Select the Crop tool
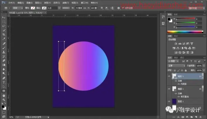 (4, 35)
